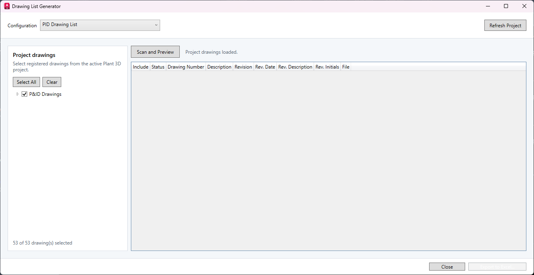Maximize the Drawing List Generator window
Screen dimensions: 534x275
pos(506,6)
